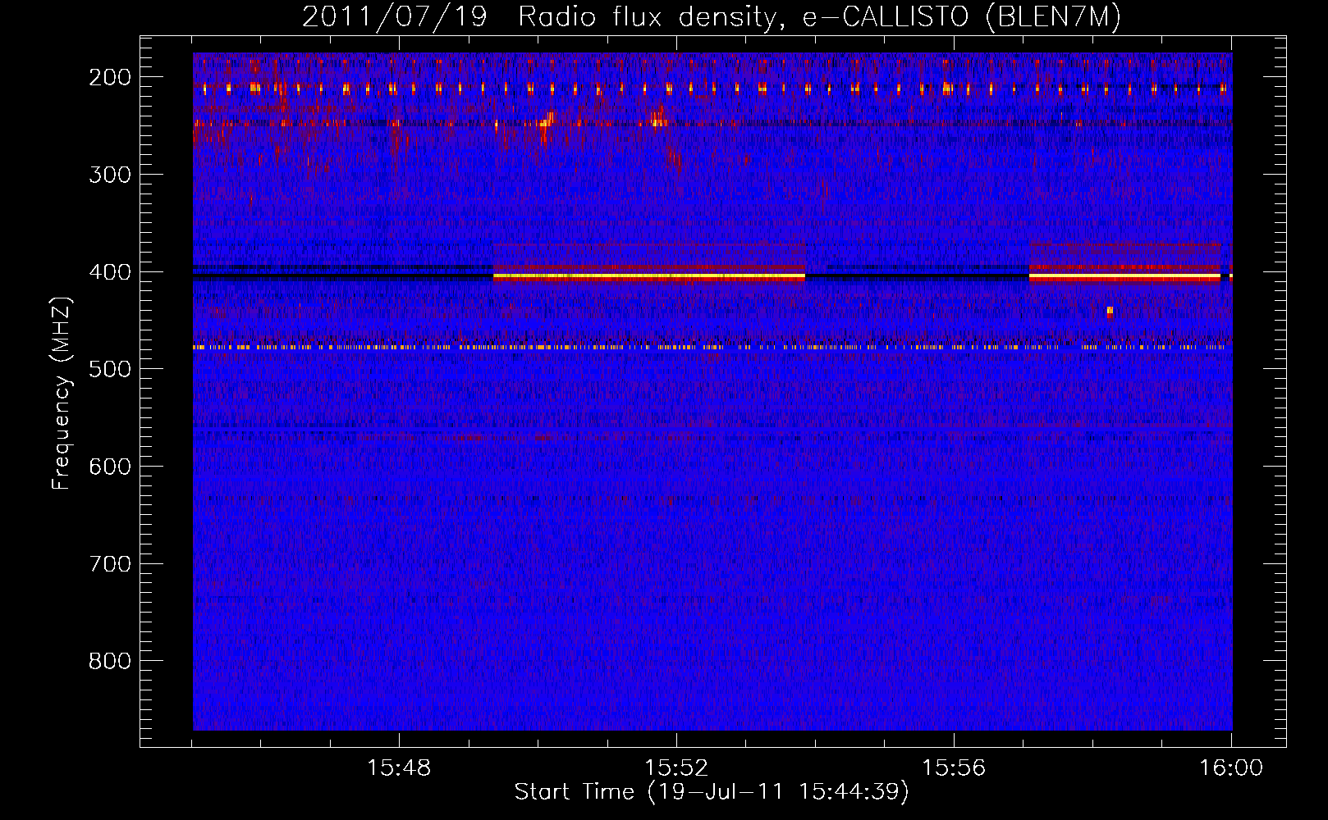Image resolution: width=1328 pixels, height=820 pixels.
Task: Click the 800 frequency tick label
Action: 109,661
